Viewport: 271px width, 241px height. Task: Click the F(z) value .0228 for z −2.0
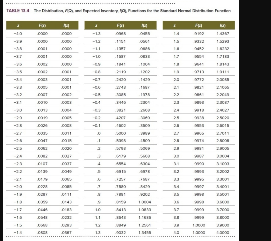coord(42,187)
